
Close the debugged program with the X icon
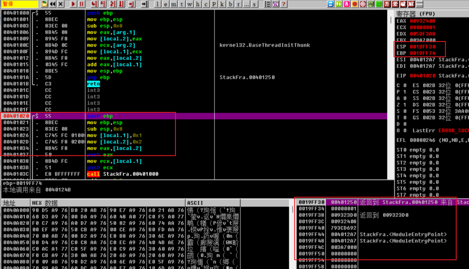(x=60, y=4)
